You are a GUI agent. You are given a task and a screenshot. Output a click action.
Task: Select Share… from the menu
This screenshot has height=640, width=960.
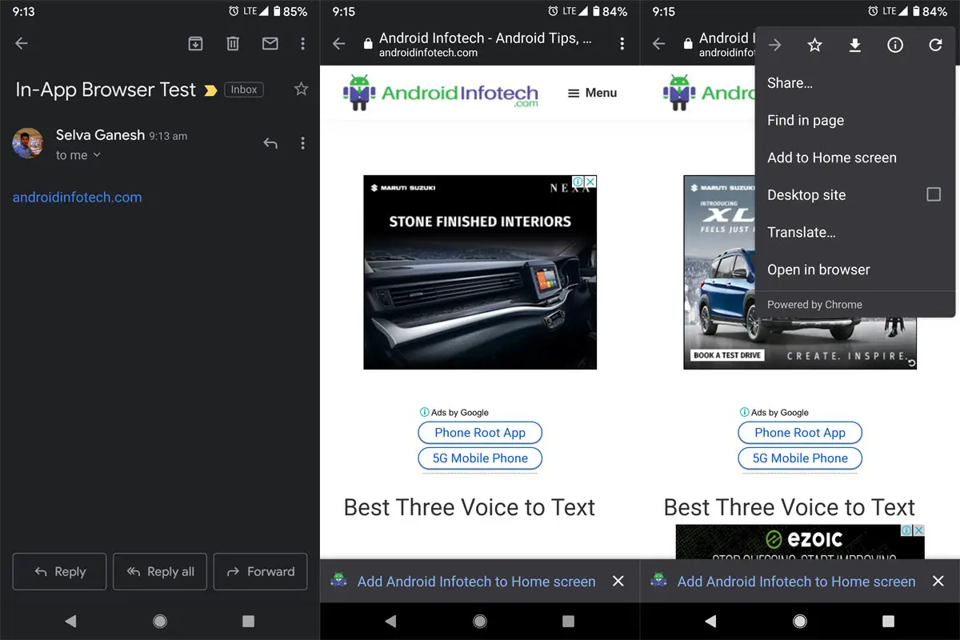click(855, 83)
